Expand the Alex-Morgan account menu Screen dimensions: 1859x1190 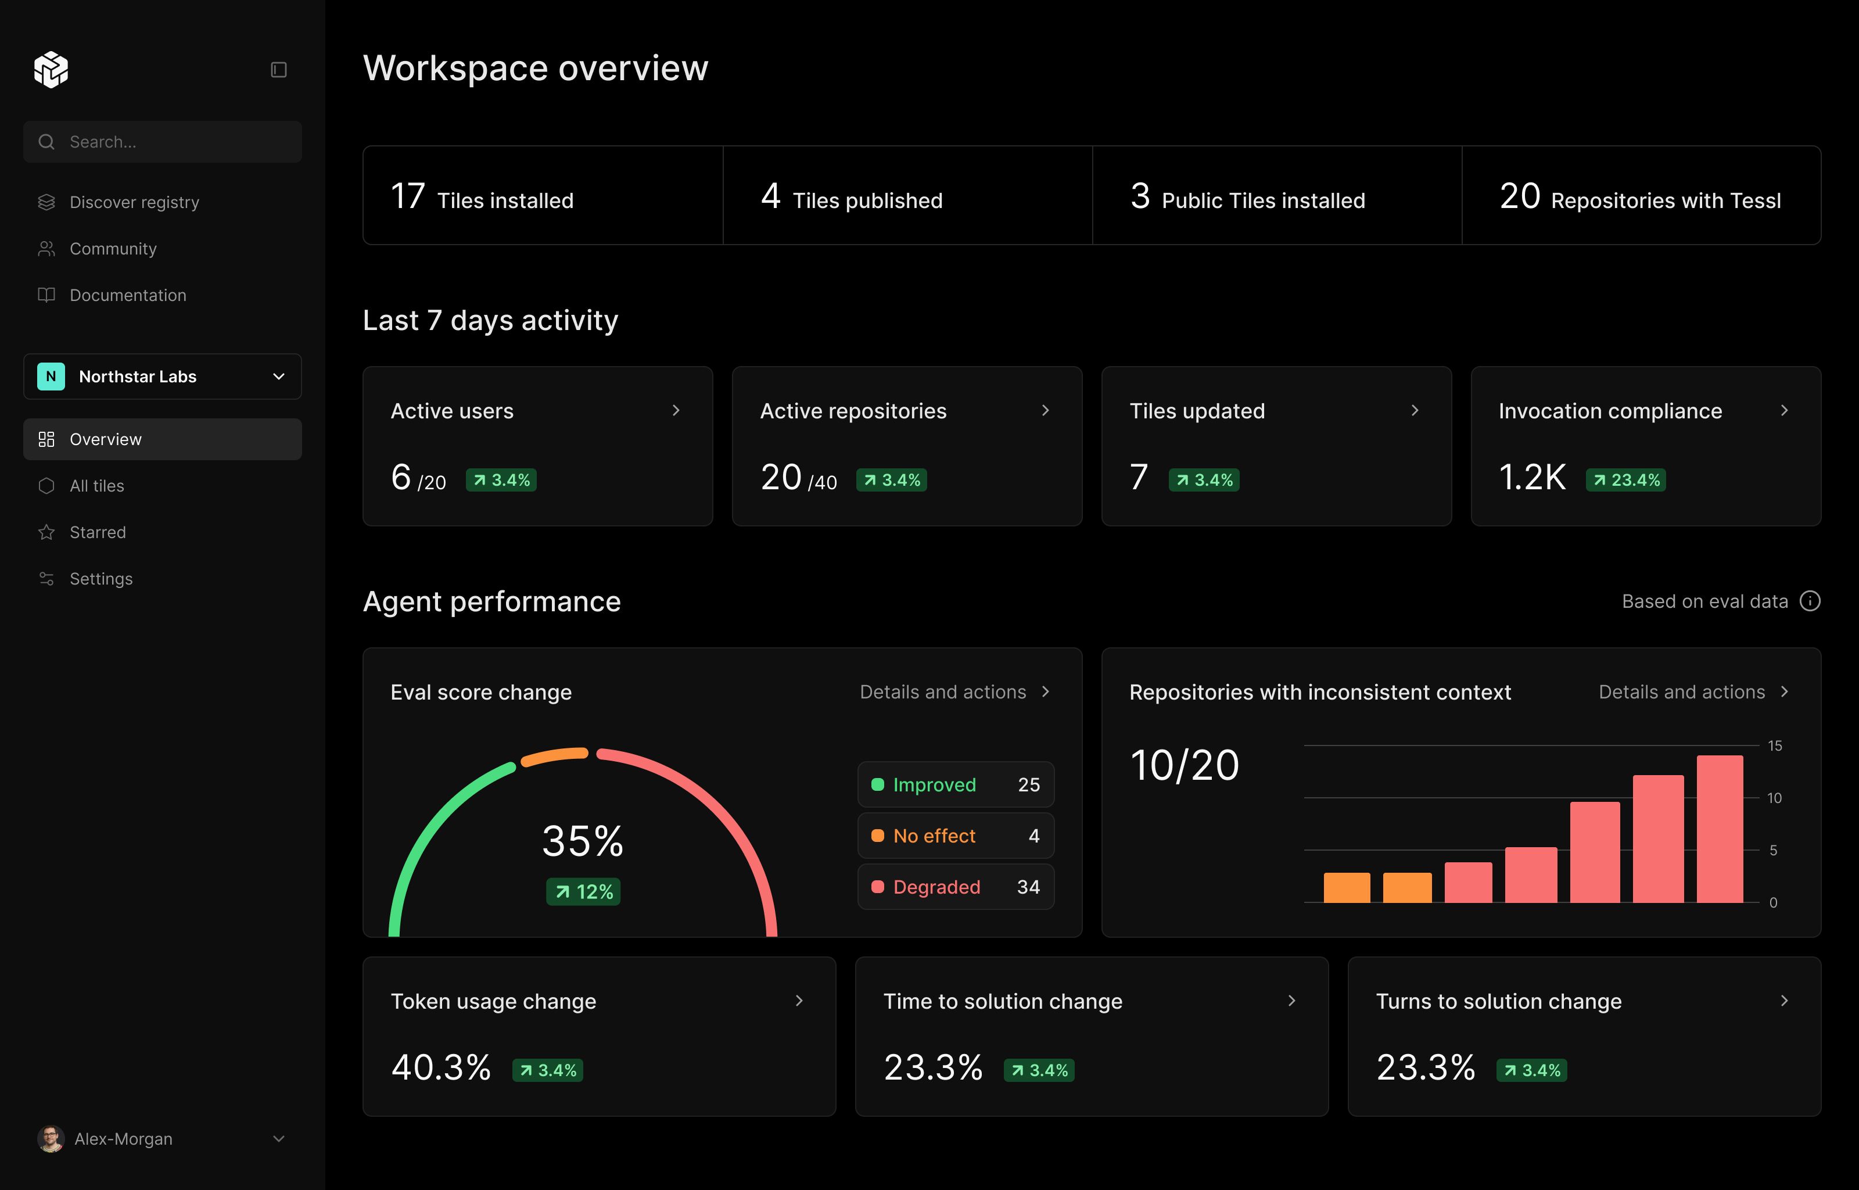point(279,1139)
